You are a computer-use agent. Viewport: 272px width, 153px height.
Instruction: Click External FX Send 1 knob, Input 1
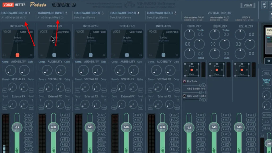(12, 104)
